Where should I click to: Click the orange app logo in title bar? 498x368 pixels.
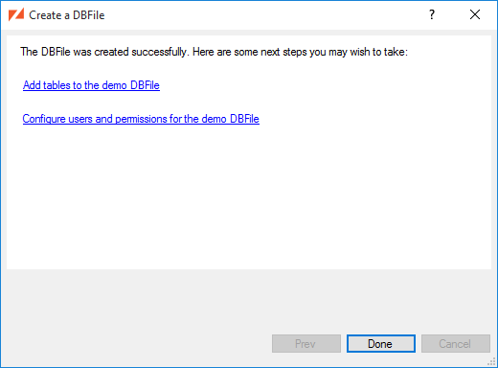[x=16, y=14]
